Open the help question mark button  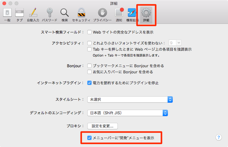tap(219, 138)
